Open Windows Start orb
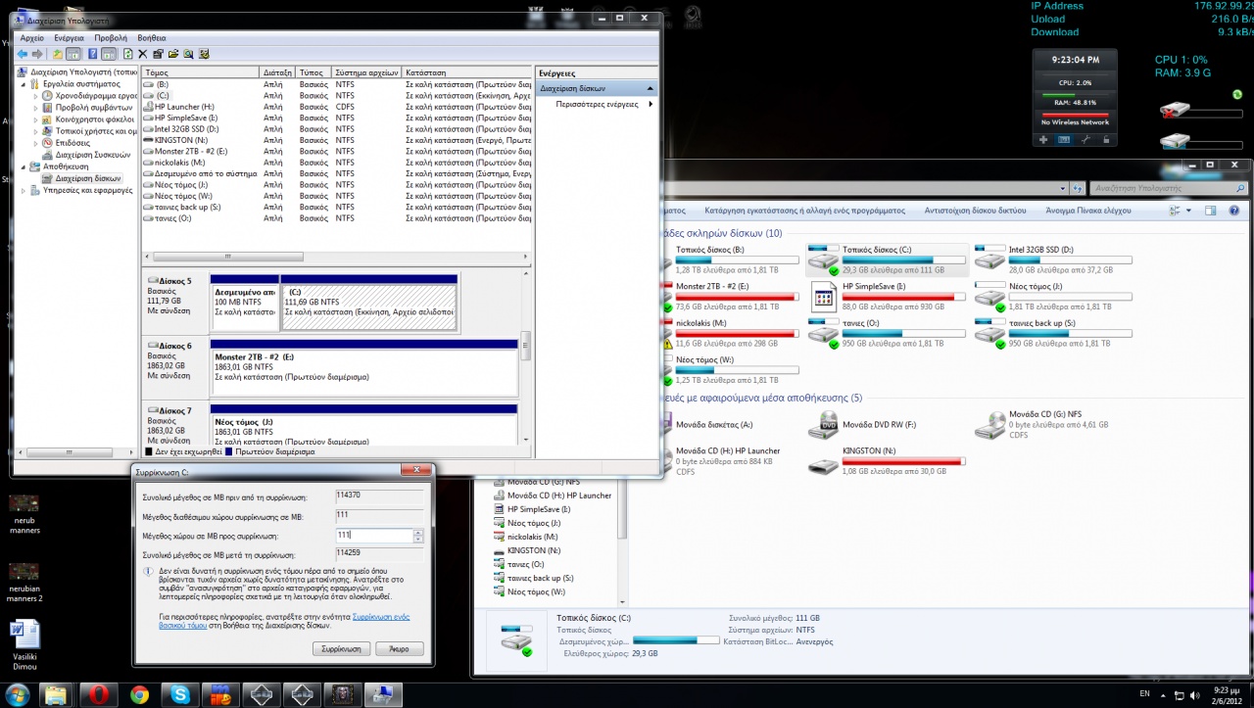The width and height of the screenshot is (1254, 708). [x=17, y=694]
